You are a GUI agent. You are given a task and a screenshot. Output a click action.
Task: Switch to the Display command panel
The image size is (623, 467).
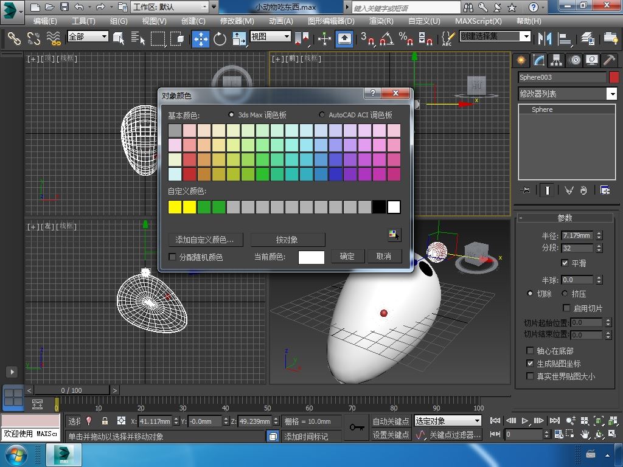592,60
